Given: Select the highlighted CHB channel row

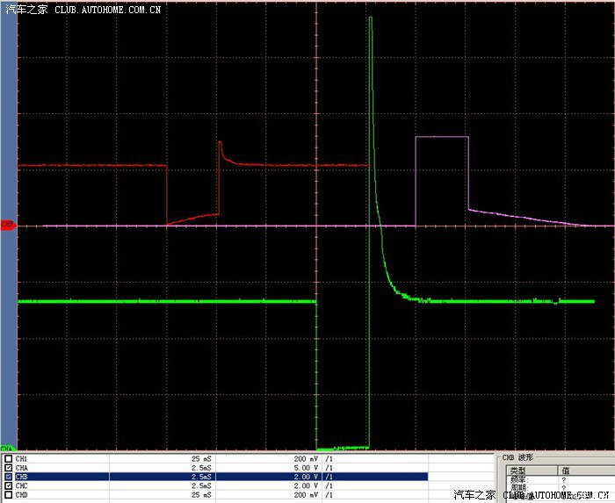Looking at the screenshot, I should (x=220, y=476).
